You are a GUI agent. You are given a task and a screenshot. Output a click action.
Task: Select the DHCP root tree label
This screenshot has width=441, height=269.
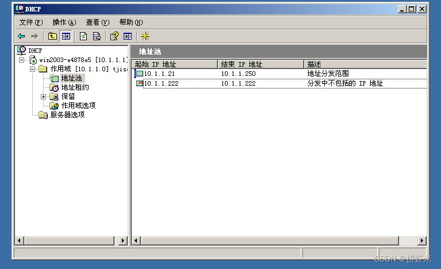pos(35,51)
